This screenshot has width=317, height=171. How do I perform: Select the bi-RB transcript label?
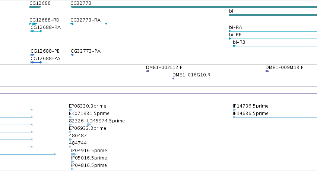(239, 42)
